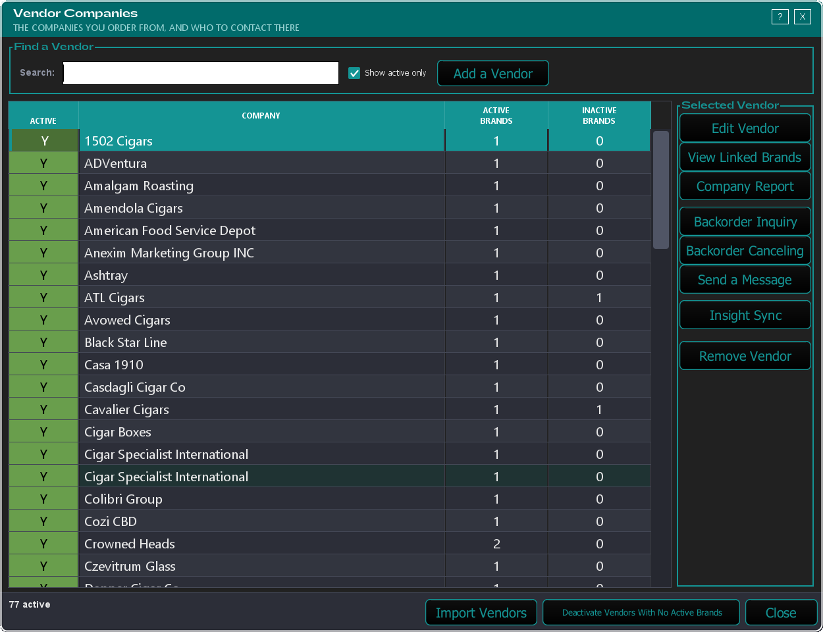Sort by ACTIVE BRANDS column header

496,115
